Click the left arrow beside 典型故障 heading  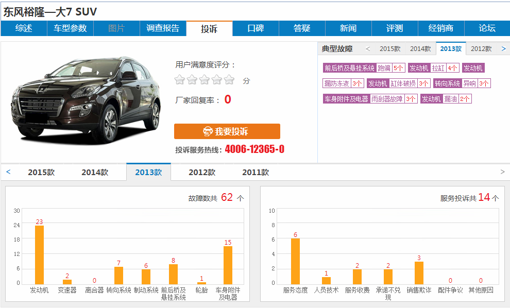coord(368,49)
